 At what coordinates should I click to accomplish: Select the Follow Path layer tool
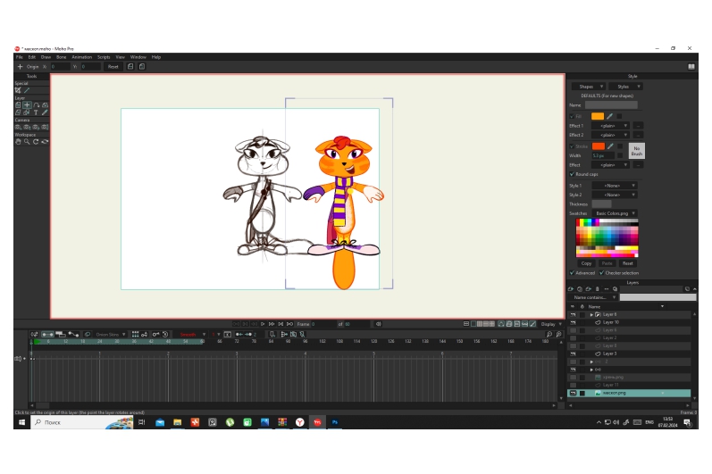point(36,104)
